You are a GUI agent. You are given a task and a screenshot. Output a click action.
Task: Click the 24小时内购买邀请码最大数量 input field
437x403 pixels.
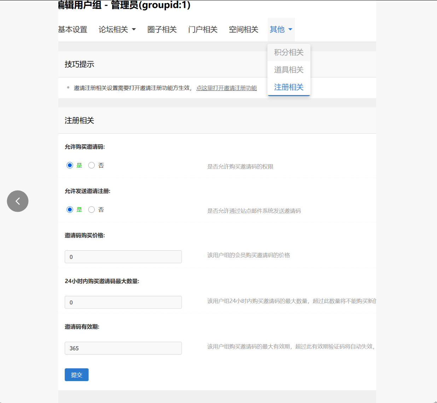click(123, 302)
